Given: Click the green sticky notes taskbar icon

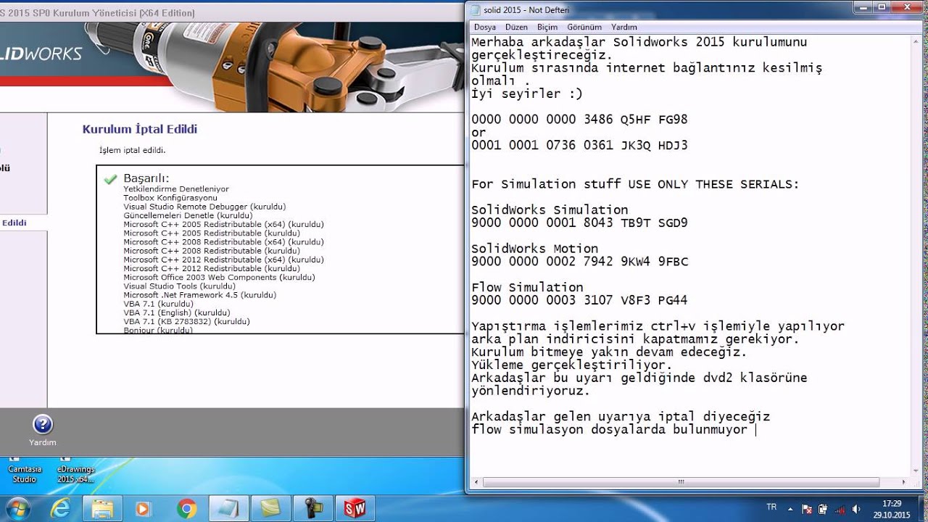Looking at the screenshot, I should point(270,508).
